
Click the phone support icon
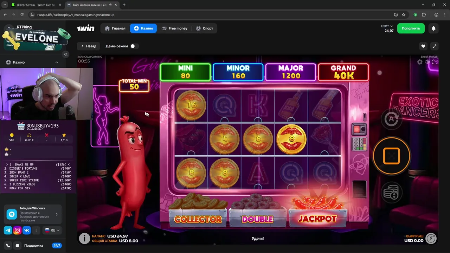tap(8, 246)
